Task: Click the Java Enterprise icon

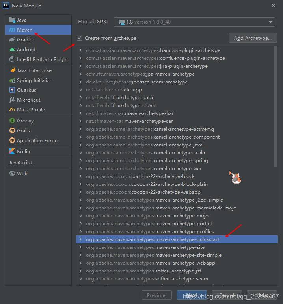Action: (x=12, y=70)
